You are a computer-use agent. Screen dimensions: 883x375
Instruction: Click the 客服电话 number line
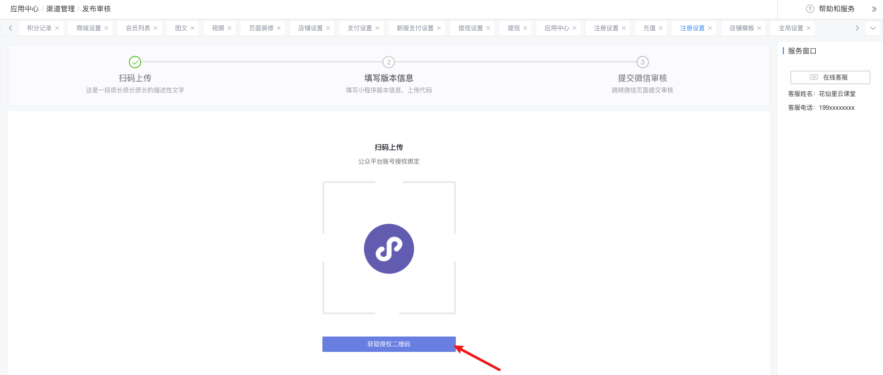tap(821, 108)
